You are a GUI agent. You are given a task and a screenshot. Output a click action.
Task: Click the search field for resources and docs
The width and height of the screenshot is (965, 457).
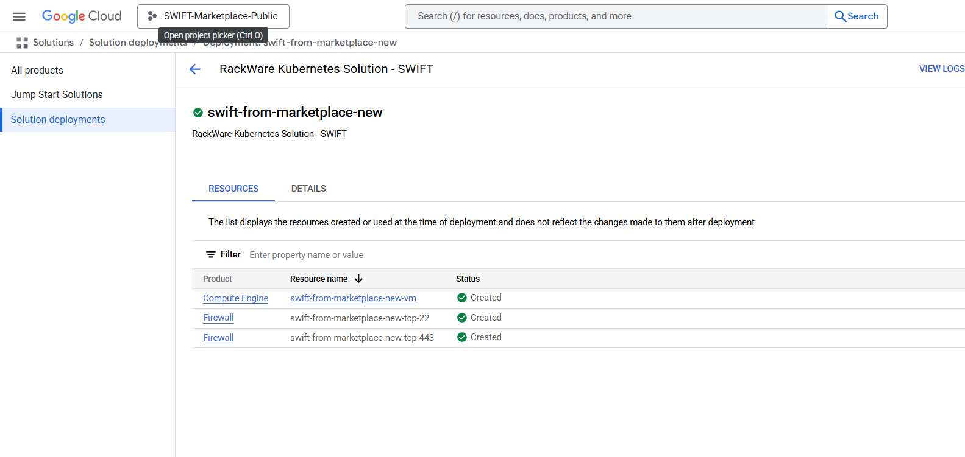point(616,16)
